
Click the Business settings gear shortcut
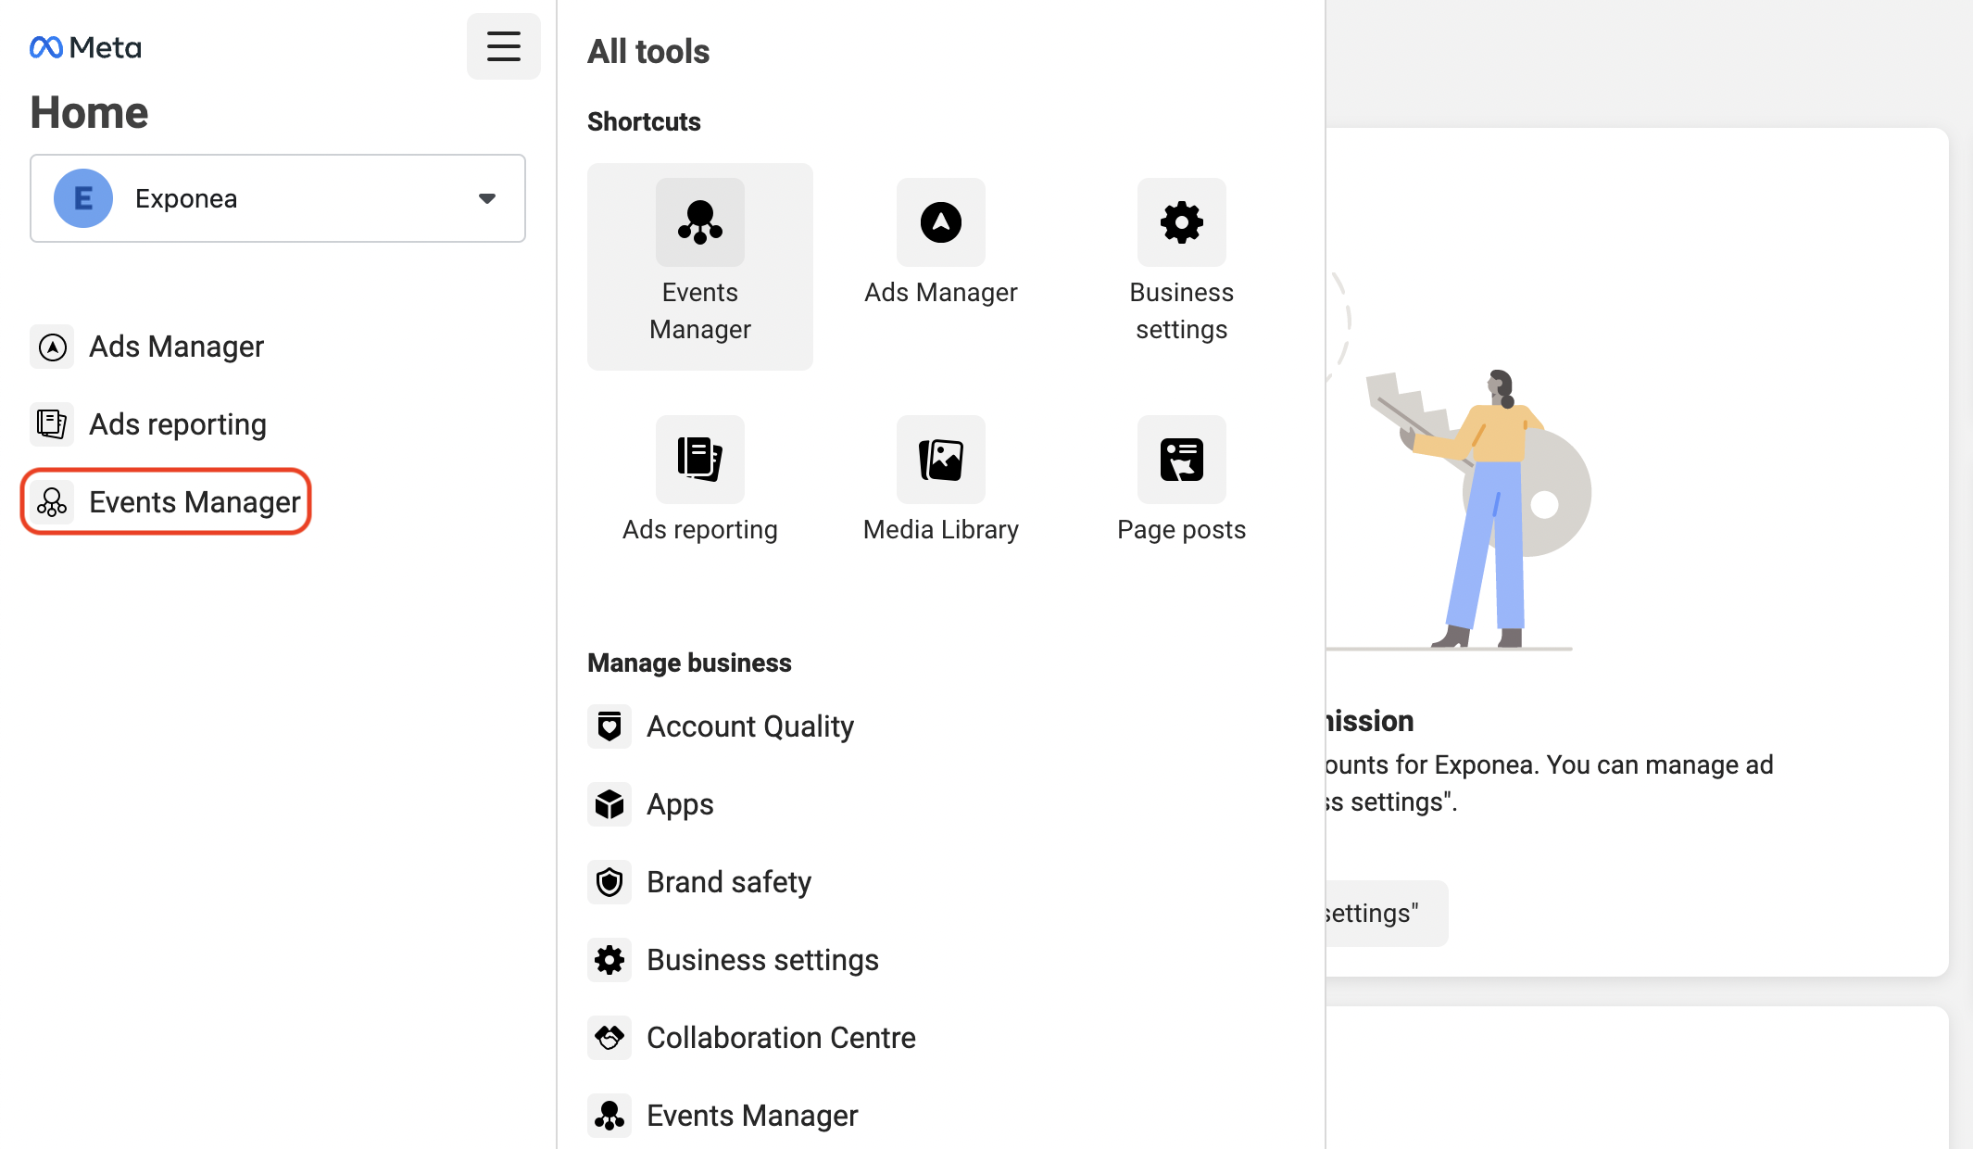(x=1181, y=224)
